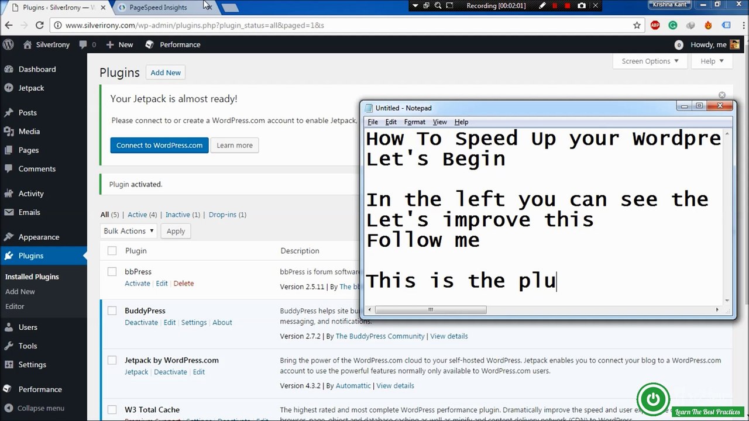The width and height of the screenshot is (749, 421).
Task: Dismiss the Jetpack notice with X icon
Action: (x=722, y=95)
